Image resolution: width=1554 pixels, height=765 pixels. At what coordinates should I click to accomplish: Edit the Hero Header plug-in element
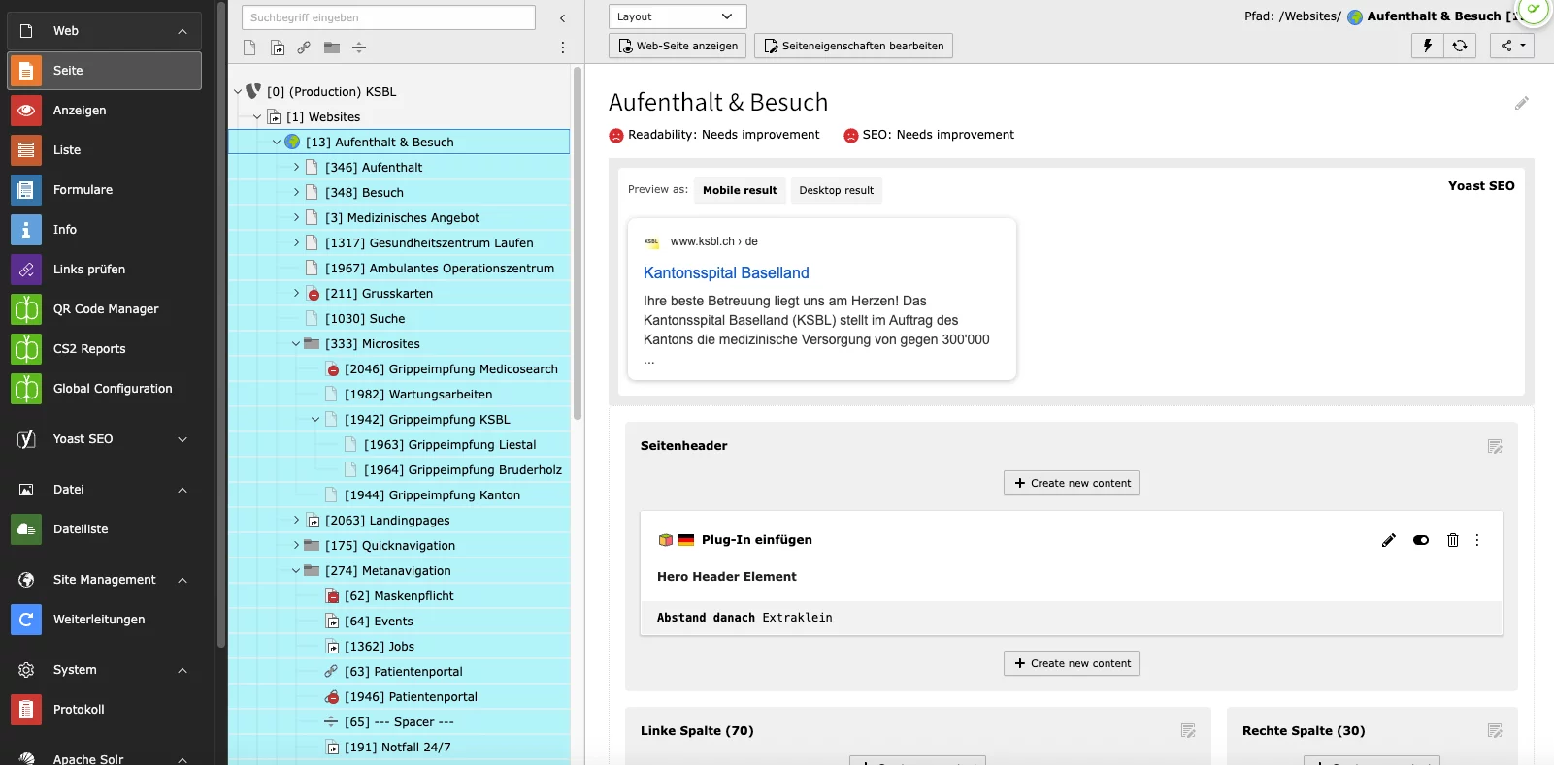point(1389,540)
